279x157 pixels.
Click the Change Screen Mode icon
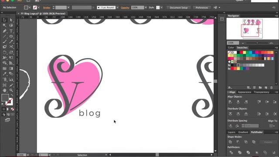click(x=7, y=120)
